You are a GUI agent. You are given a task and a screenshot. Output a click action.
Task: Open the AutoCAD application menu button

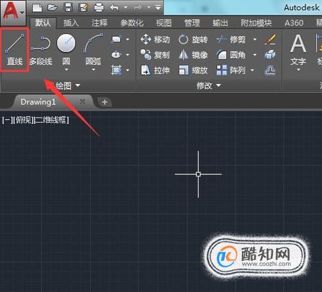point(12,12)
